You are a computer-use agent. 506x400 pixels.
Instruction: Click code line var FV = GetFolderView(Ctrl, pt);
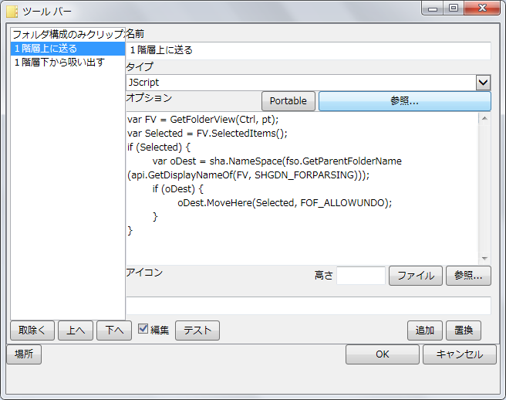click(203, 120)
